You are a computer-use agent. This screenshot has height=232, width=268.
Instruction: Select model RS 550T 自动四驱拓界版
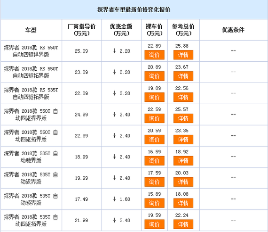pyautogui.click(x=31, y=72)
